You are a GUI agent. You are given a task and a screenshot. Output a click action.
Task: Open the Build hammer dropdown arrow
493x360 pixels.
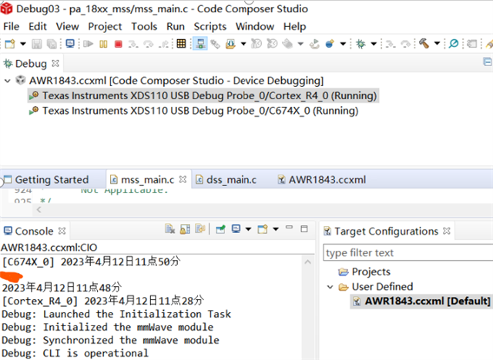coord(437,44)
